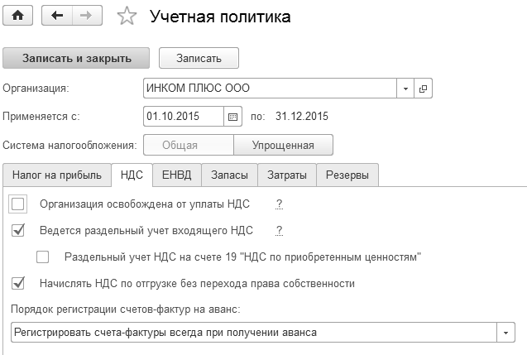This screenshot has height=355, width=527.
Task: Click the invoice registration order text field
Action: click(x=254, y=333)
